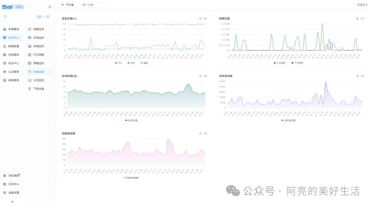Click the monitor icon for 终端监控
This screenshot has width=372, height=206.
point(30,46)
